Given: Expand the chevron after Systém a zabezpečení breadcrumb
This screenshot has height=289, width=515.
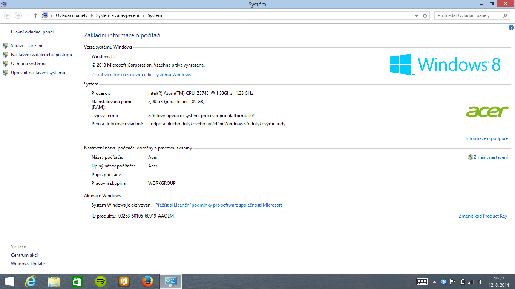Looking at the screenshot, I should pos(144,15).
